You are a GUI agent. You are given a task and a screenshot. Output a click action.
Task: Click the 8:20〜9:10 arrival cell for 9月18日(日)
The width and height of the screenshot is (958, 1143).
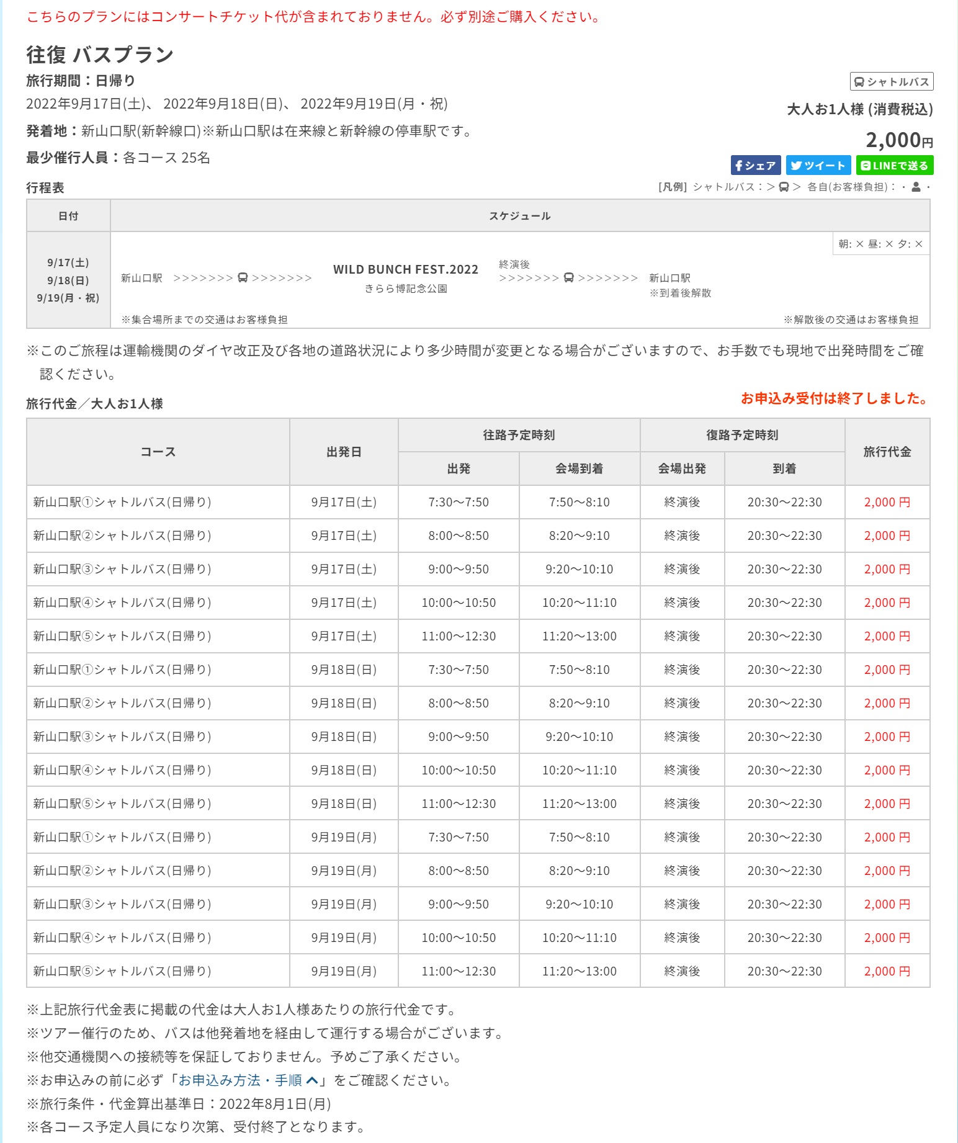(x=580, y=703)
